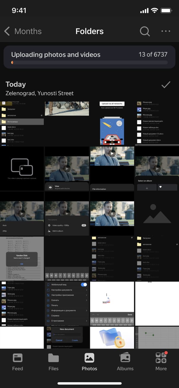Tap the search magnifier icon

(145, 31)
